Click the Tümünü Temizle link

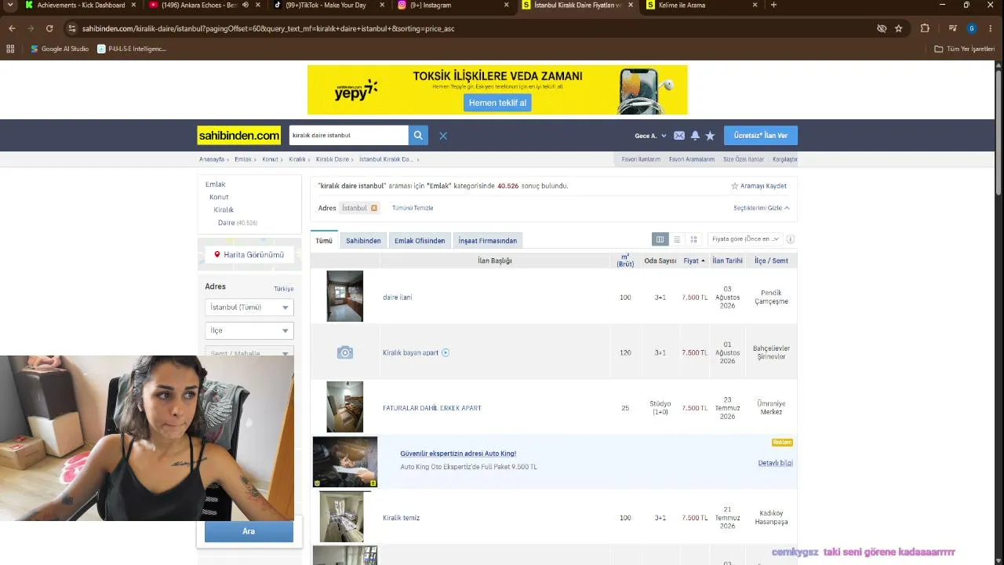[x=413, y=208]
